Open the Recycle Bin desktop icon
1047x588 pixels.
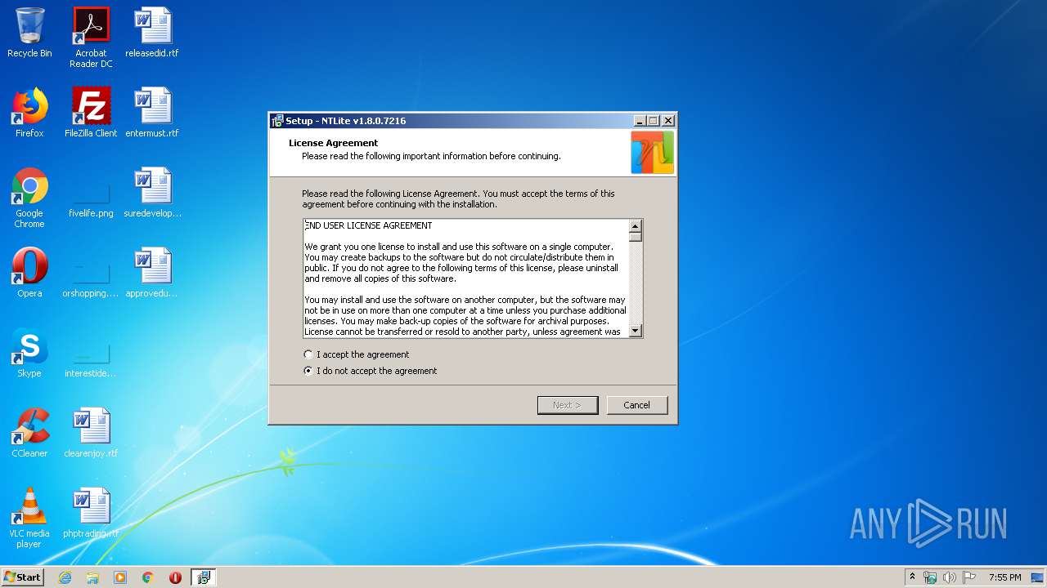[29, 33]
